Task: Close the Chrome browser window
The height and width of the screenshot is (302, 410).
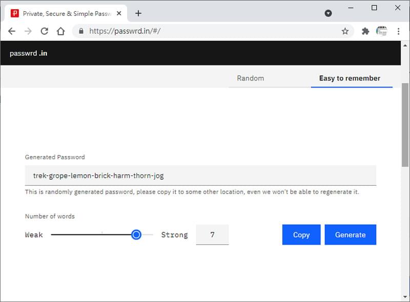Action: point(398,8)
